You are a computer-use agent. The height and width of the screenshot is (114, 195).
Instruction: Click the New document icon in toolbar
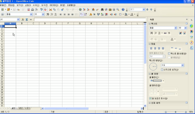click(x=2, y=9)
